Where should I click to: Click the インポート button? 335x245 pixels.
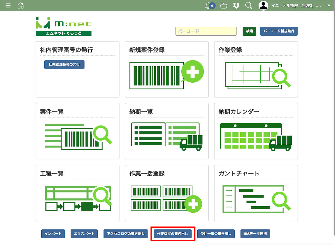(53, 234)
